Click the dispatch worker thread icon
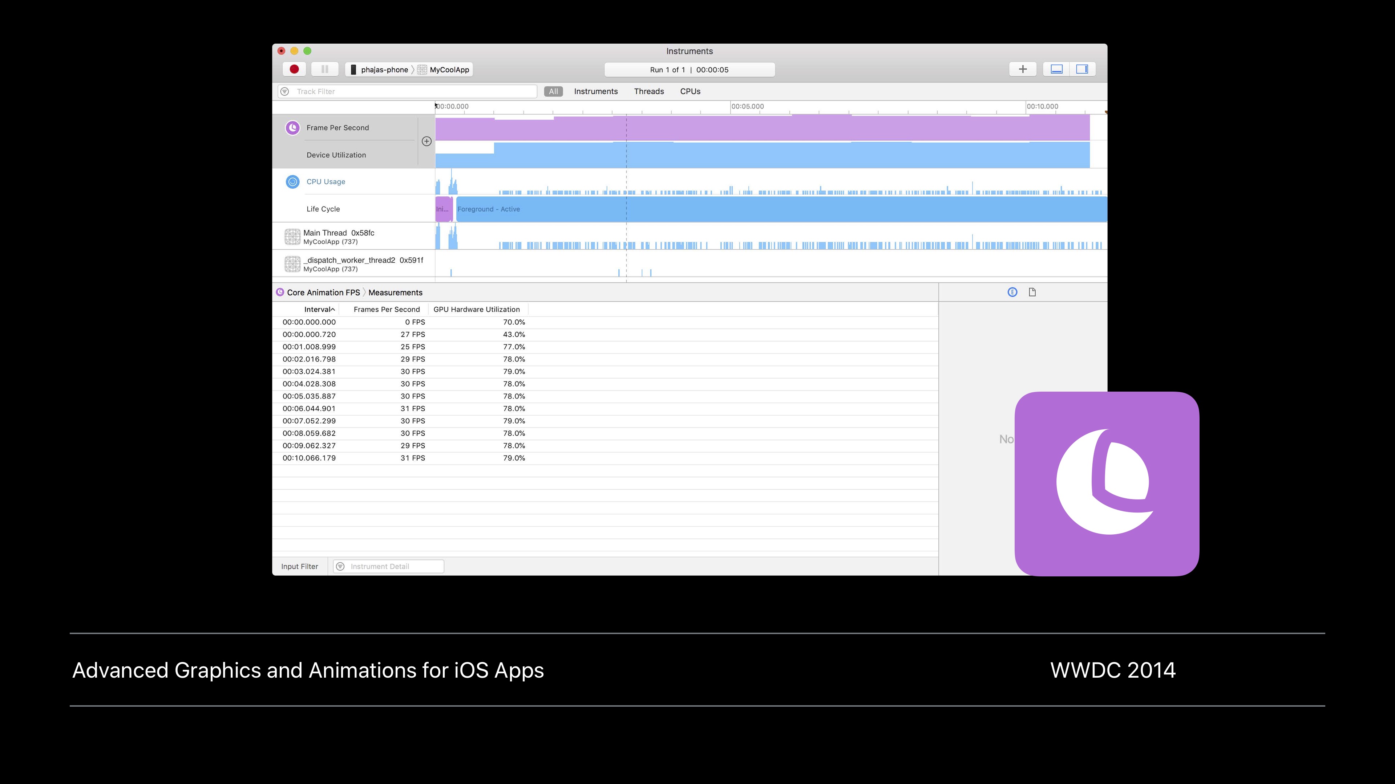The width and height of the screenshot is (1395, 784). click(x=292, y=264)
